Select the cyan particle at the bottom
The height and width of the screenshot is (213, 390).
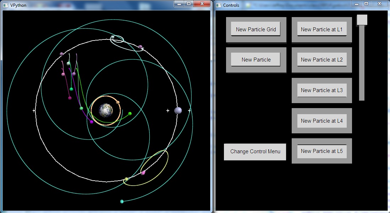[x=122, y=202]
